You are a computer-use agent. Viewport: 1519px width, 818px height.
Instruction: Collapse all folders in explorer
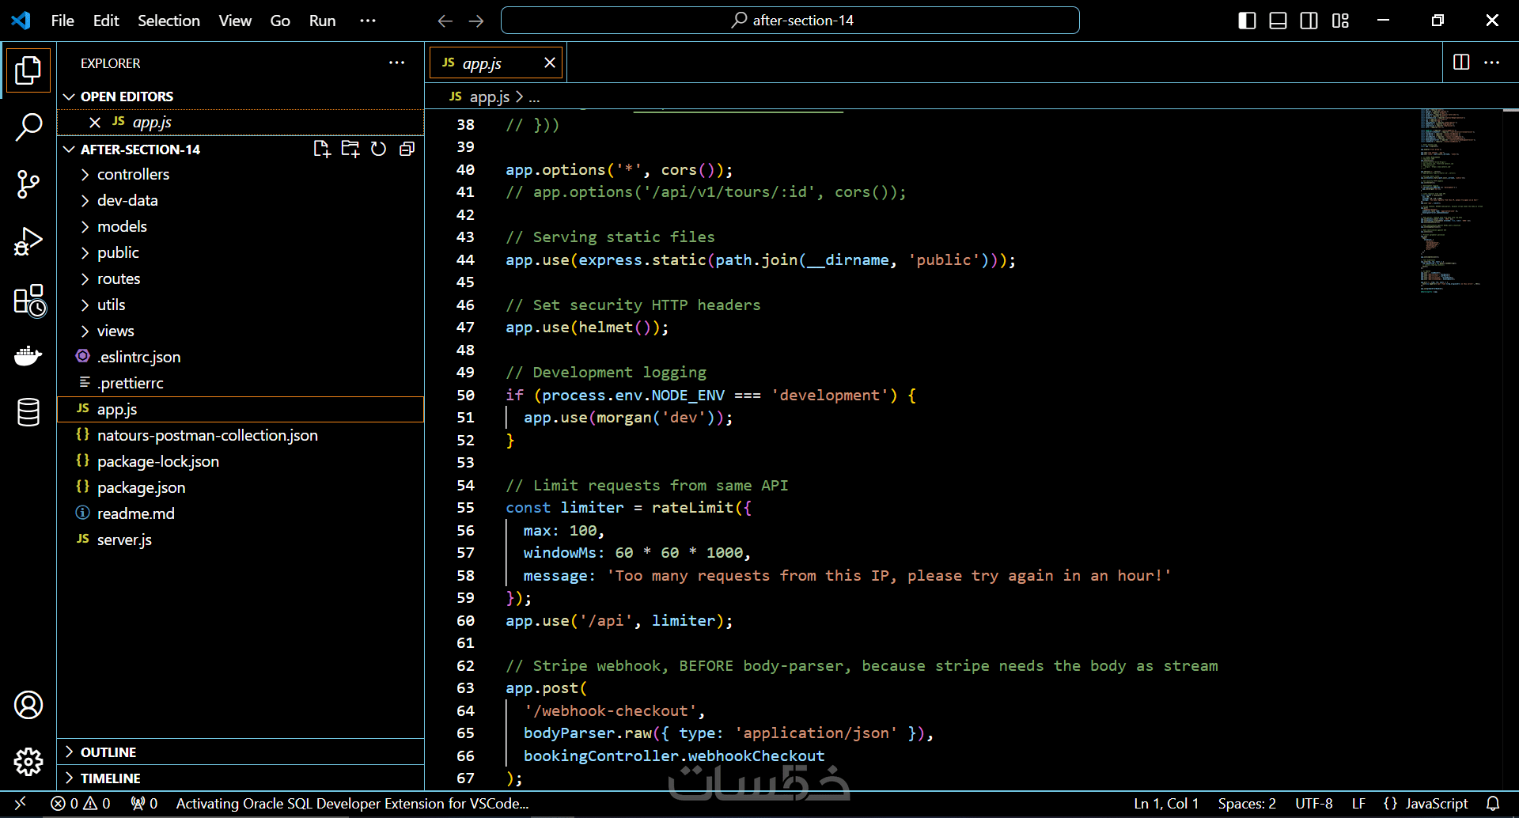[407, 149]
